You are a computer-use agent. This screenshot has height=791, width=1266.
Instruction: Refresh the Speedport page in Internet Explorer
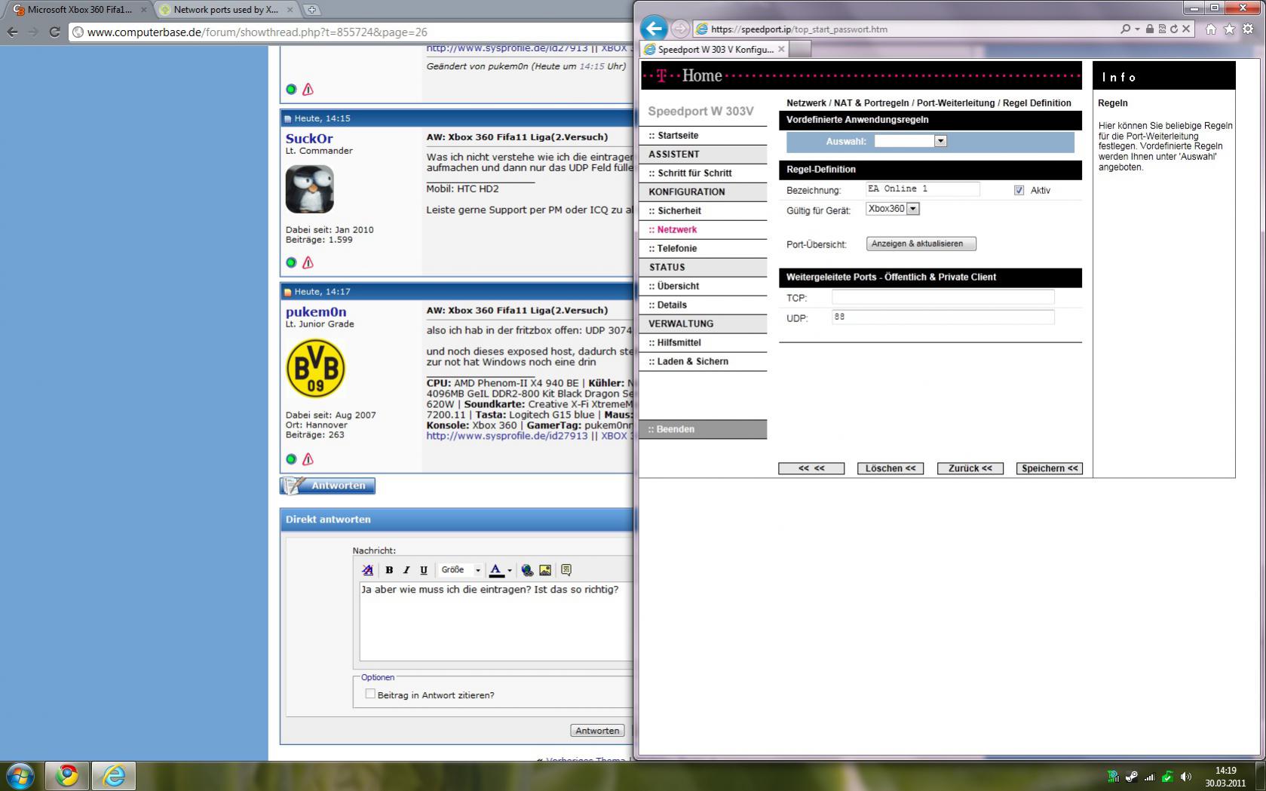click(1174, 29)
